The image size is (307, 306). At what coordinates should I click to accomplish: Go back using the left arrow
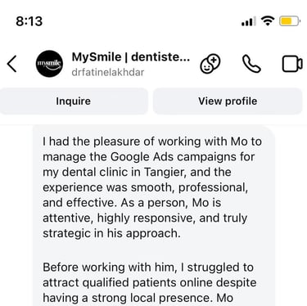(x=12, y=64)
